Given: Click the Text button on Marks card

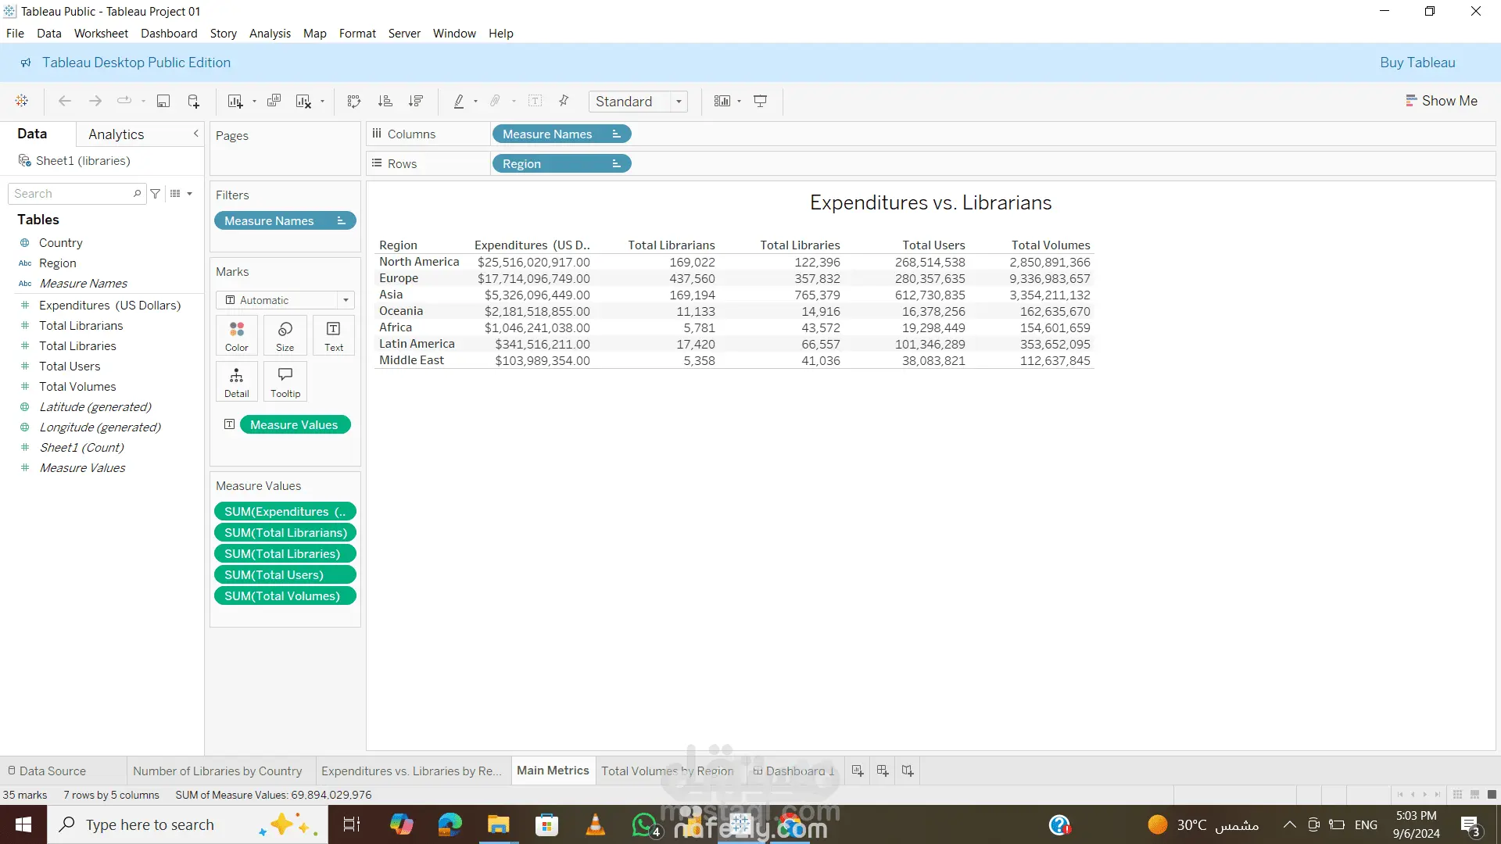Looking at the screenshot, I should [334, 336].
